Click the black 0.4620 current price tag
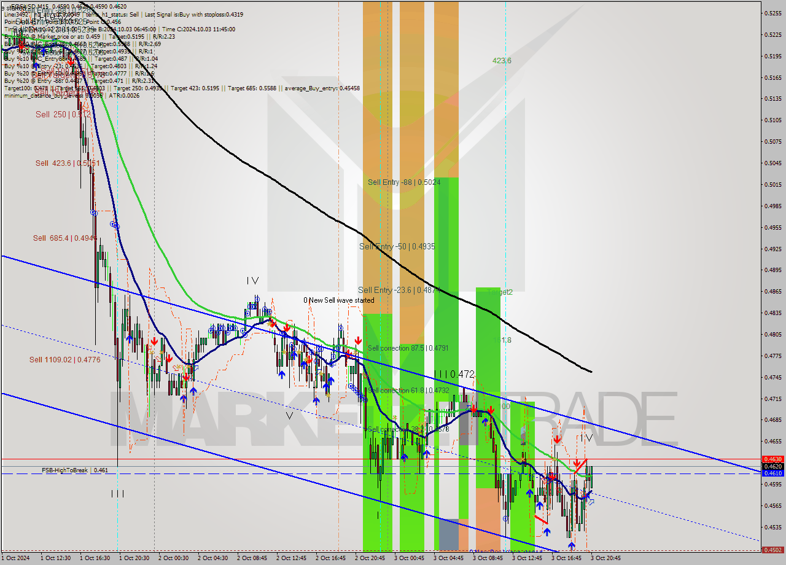Viewport: 786px width, 565px height. (772, 466)
